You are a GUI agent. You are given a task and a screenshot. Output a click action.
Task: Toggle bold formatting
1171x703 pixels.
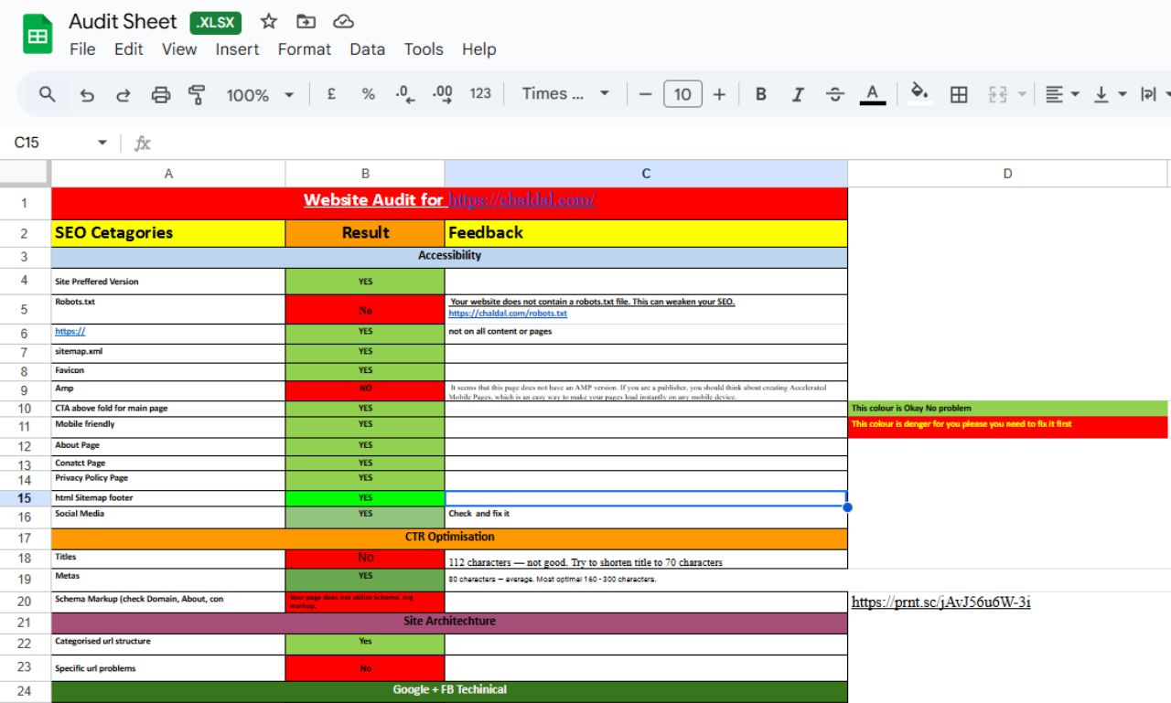point(760,94)
